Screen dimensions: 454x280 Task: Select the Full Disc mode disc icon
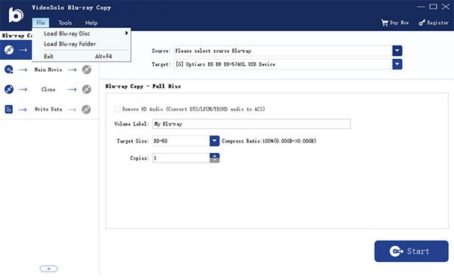click(9, 50)
